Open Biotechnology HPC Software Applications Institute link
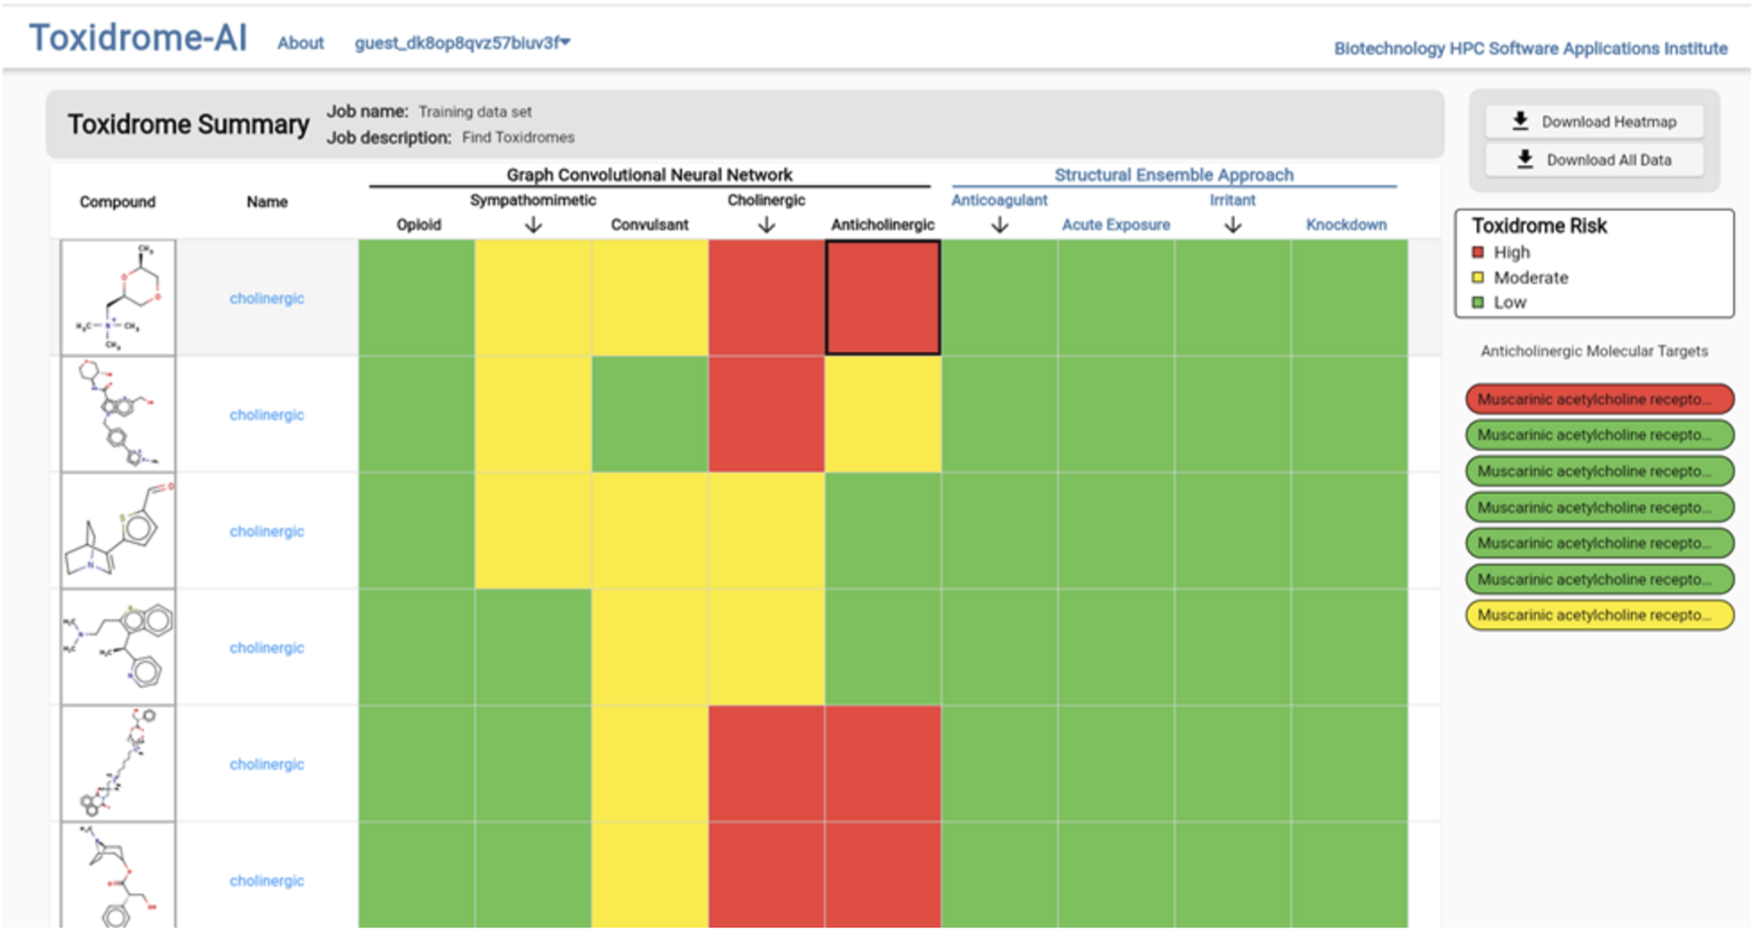The width and height of the screenshot is (1754, 931). (1529, 48)
